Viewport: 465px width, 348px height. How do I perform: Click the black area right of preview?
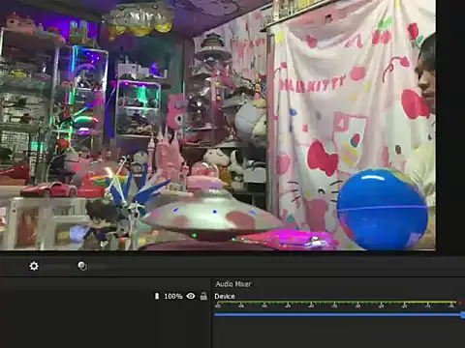click(x=450, y=126)
